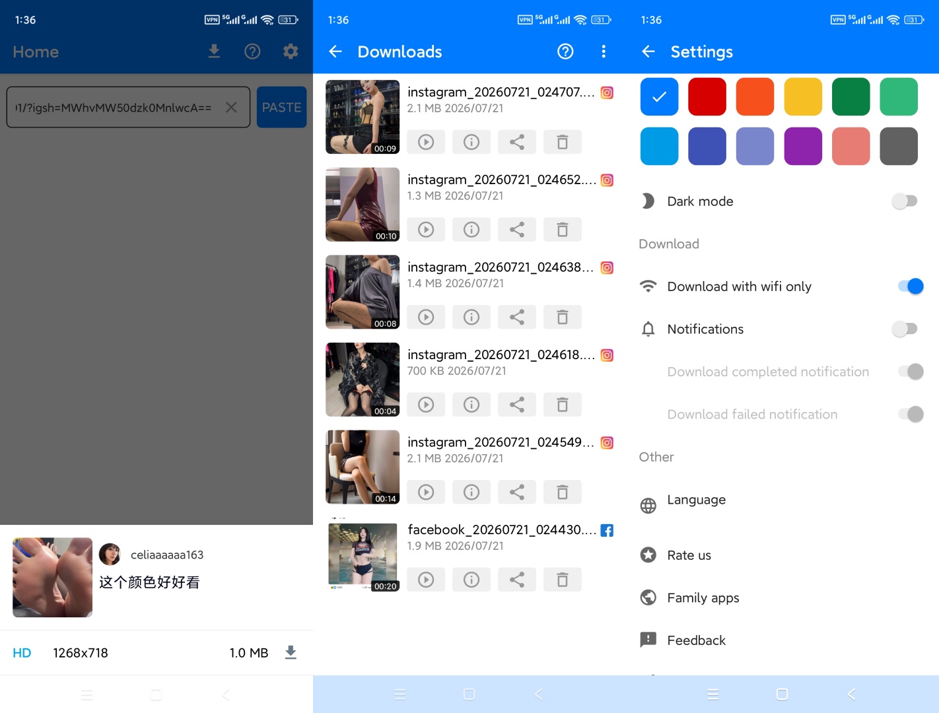Viewport: 939px width, 713px height.
Task: Clear the URL field with X icon
Action: (x=231, y=107)
